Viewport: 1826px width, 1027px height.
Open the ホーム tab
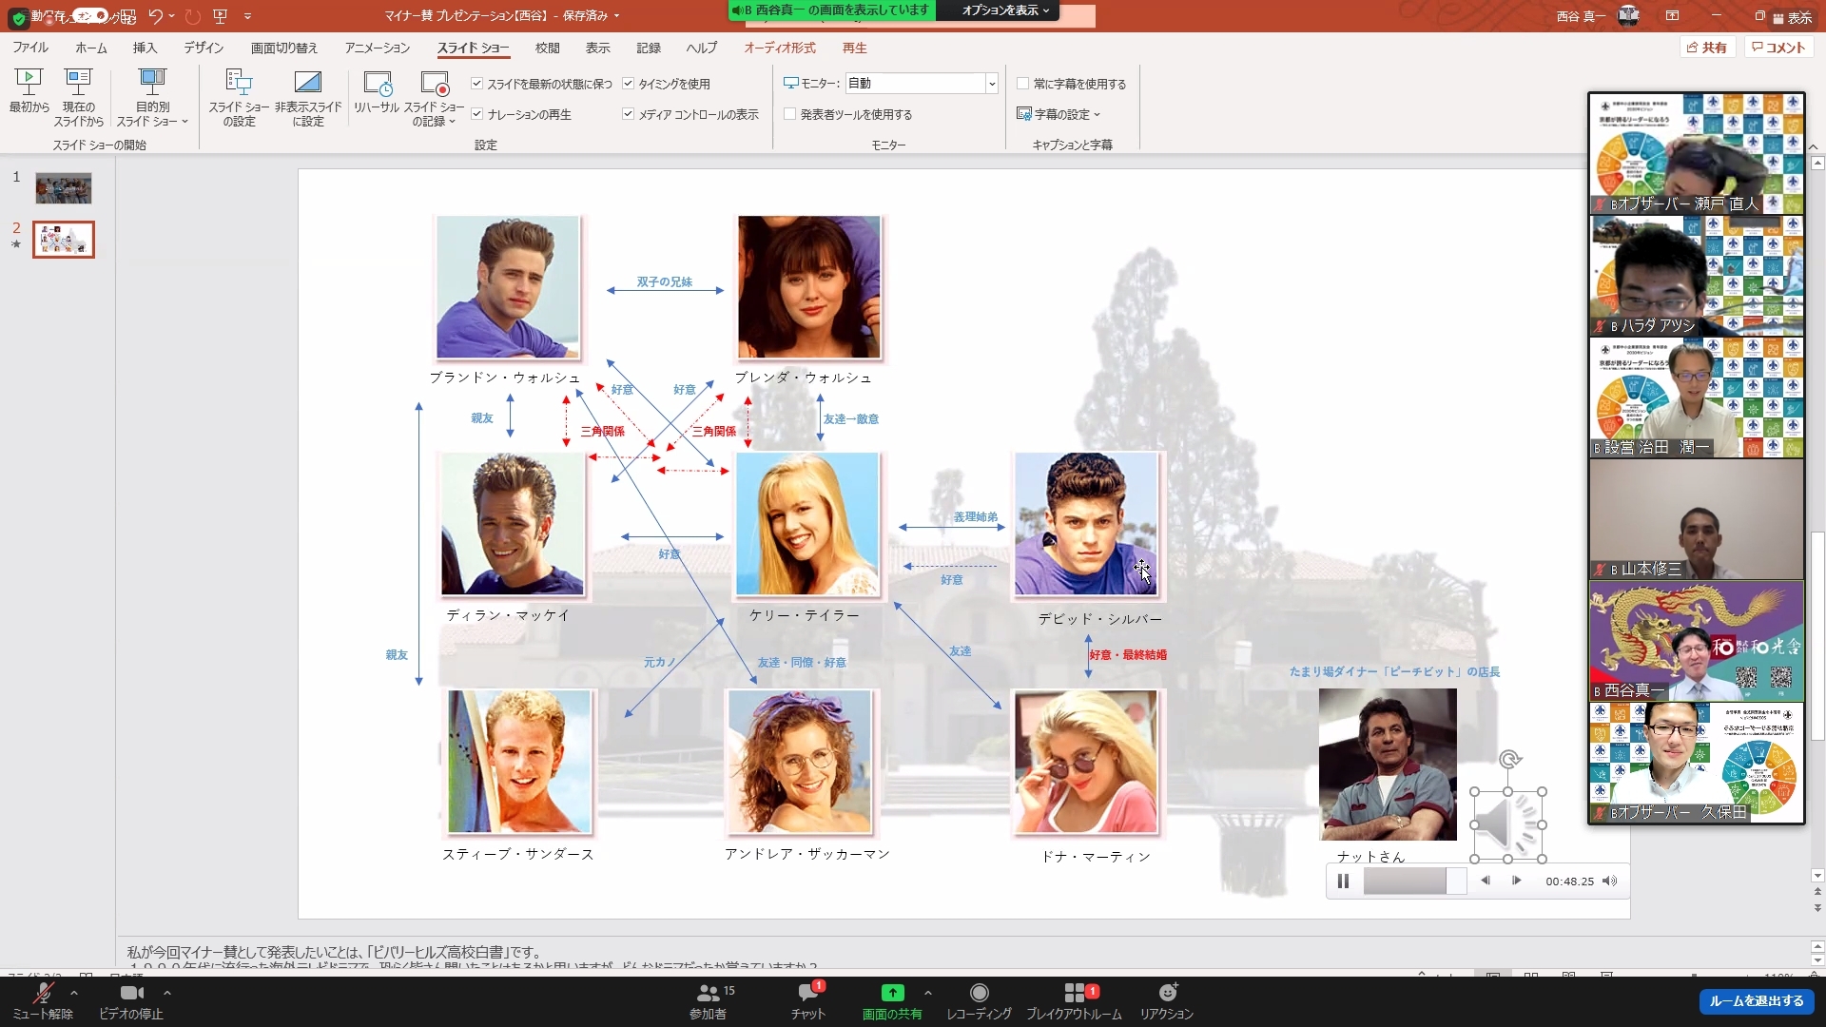(x=91, y=48)
